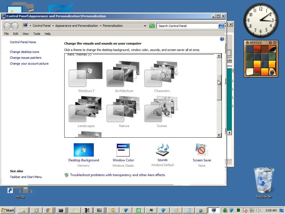Click the Control Panel breadcrumb
285x214 pixels.
[x=41, y=26]
